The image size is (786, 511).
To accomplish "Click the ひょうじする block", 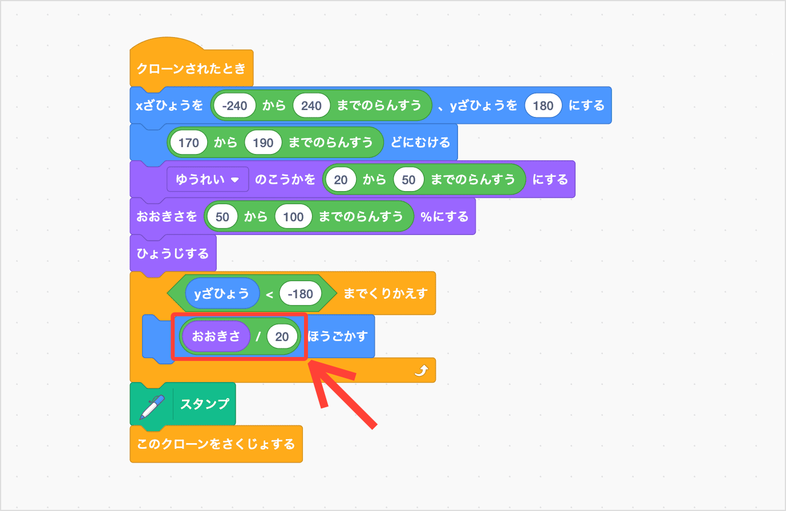I will tap(173, 253).
